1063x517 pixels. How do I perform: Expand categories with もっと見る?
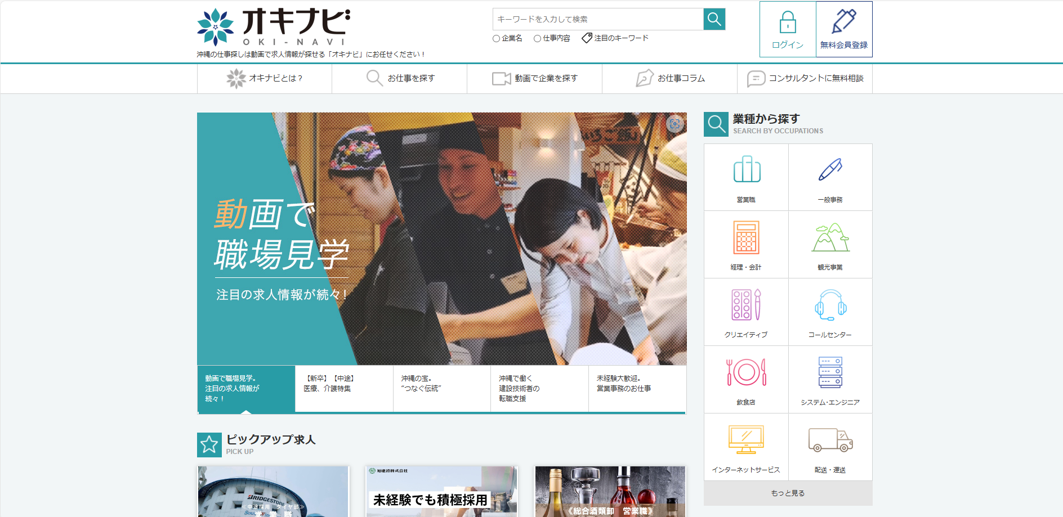pyautogui.click(x=788, y=493)
